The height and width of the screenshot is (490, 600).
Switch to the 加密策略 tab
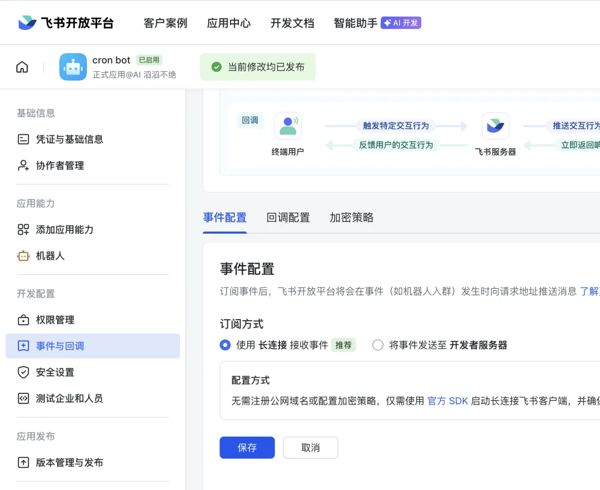(x=352, y=218)
